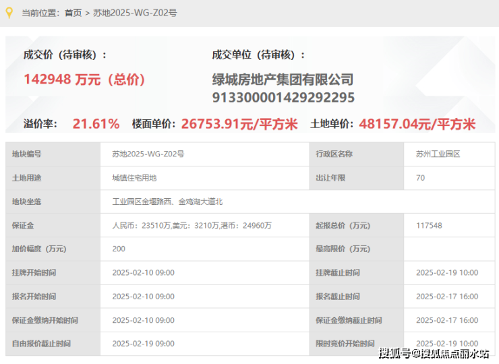Click the 保证金 header cell
The width and height of the screenshot is (499, 364).
click(53, 225)
